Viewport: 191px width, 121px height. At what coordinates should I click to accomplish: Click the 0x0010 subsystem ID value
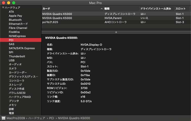[x=86, y=84]
